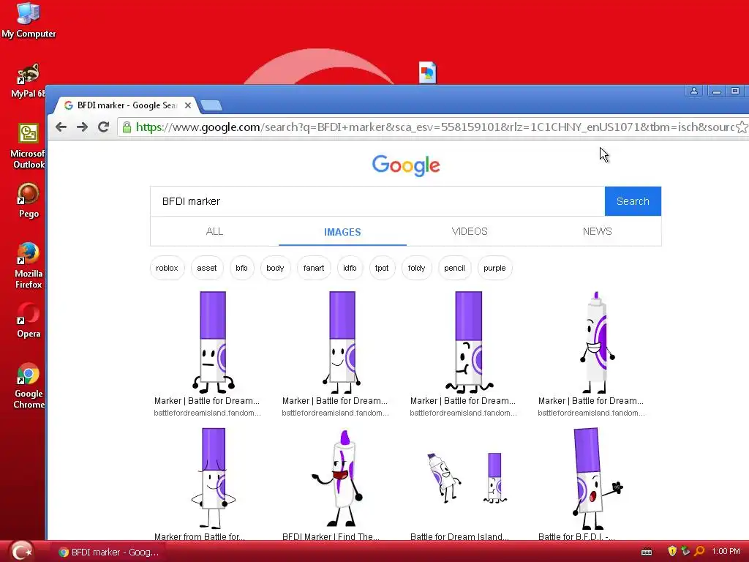Open Battle for B.F.D.I. marker thumbnail

(x=597, y=478)
